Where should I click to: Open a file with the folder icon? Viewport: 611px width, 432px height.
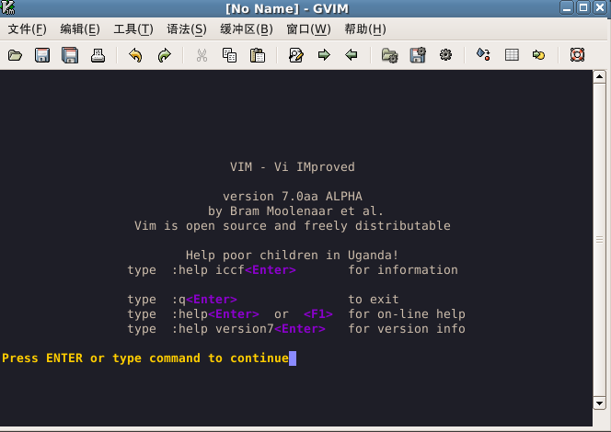click(15, 55)
